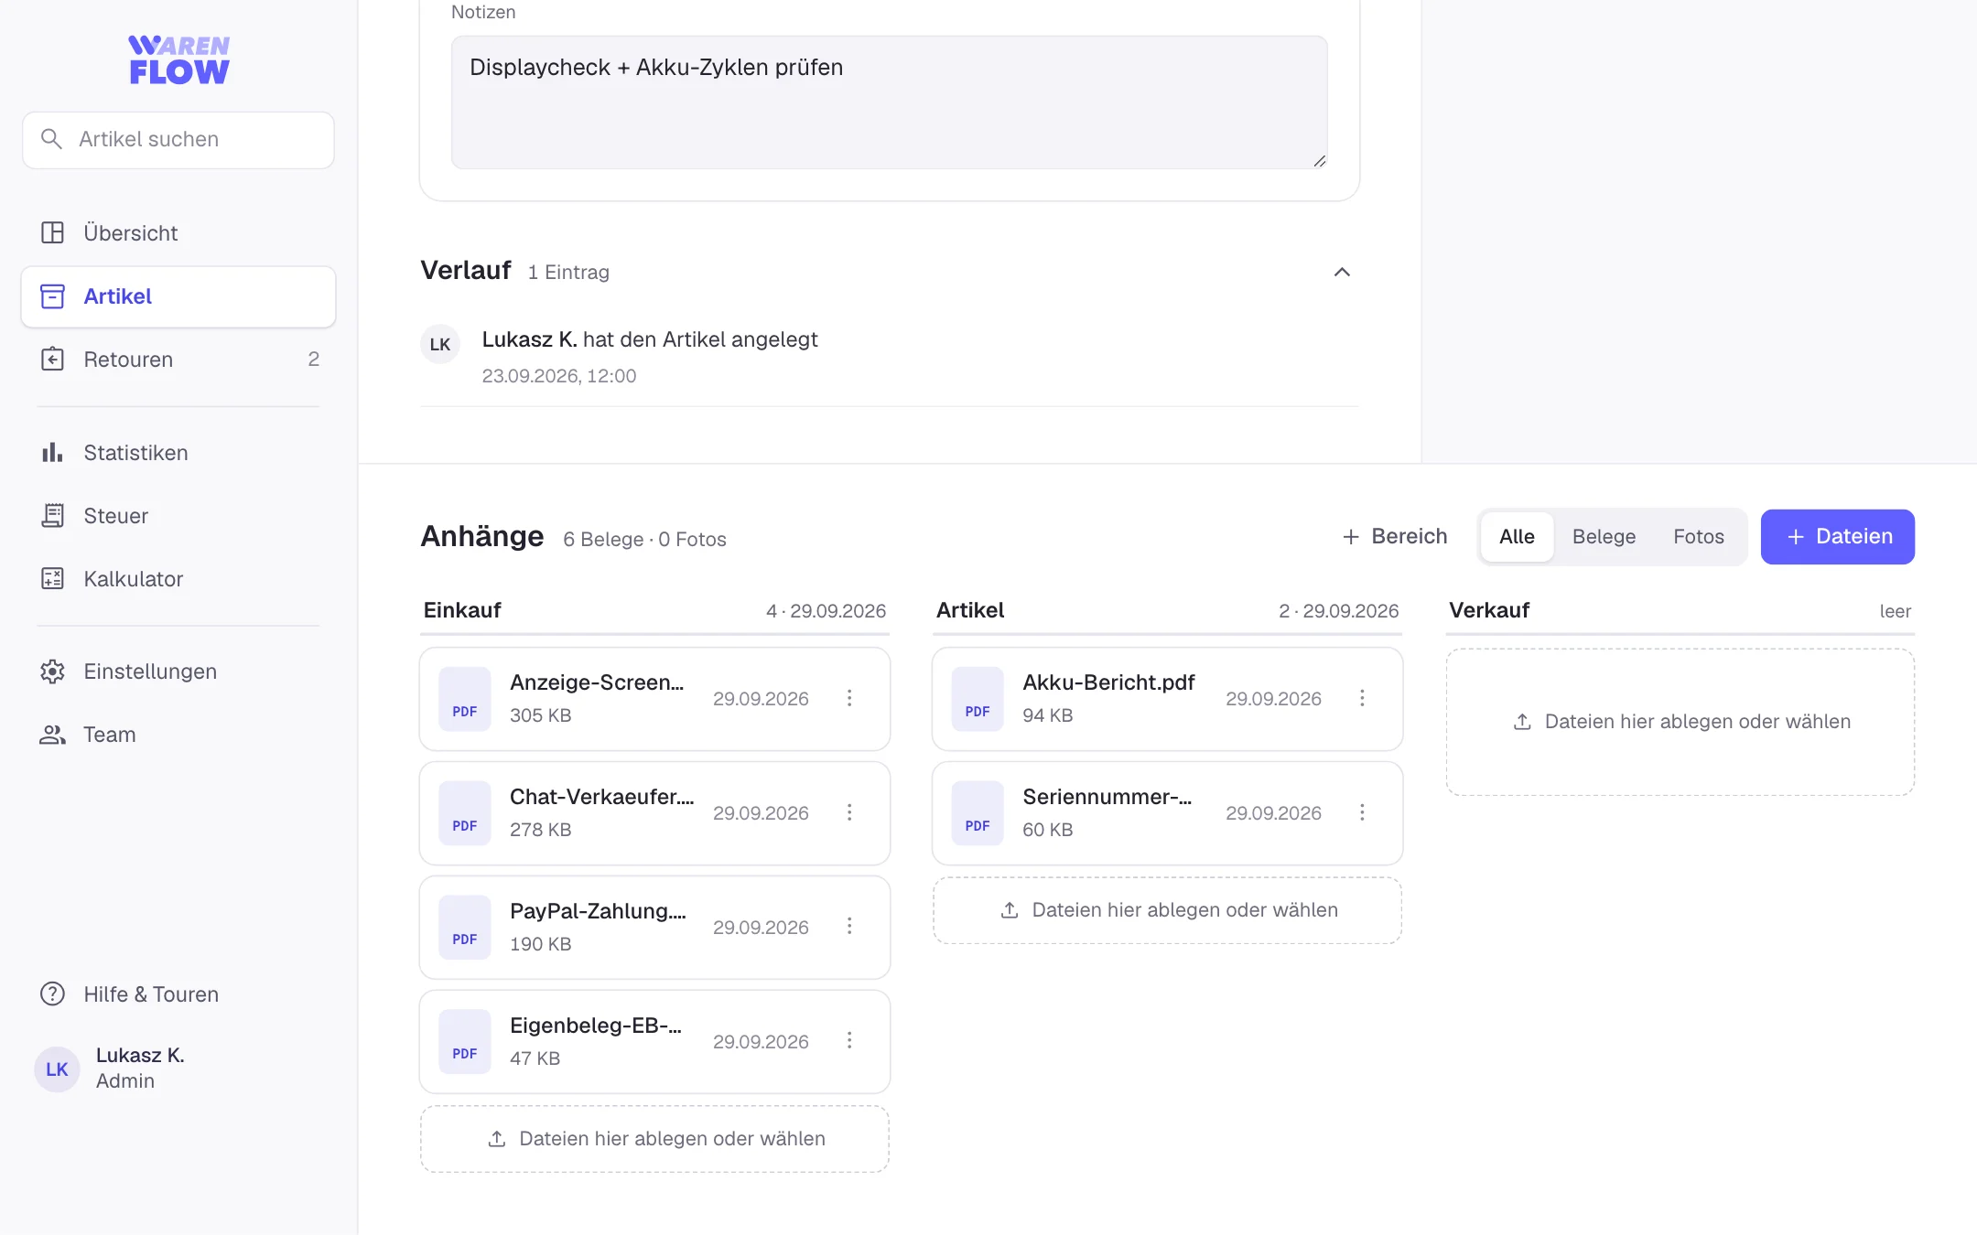Switch to the Fotos filter tab
The width and height of the screenshot is (1977, 1235).
1699,537
